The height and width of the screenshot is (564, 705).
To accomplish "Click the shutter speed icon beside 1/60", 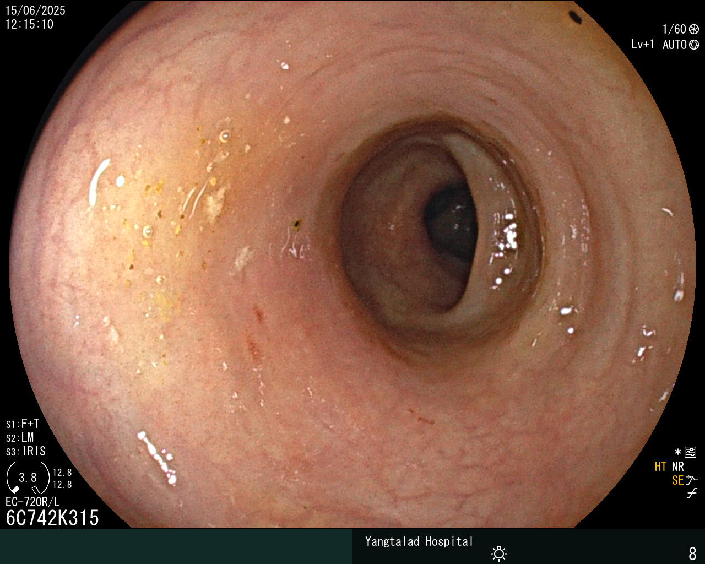I will [694, 29].
